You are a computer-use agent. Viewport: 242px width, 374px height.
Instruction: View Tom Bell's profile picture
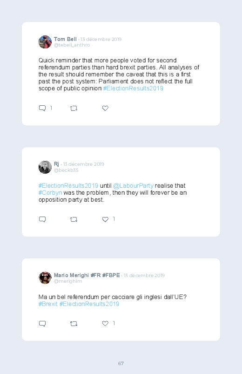[45, 42]
